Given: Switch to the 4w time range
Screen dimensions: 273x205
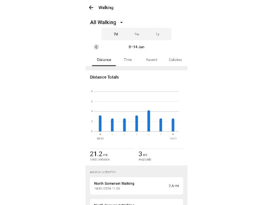Looking at the screenshot, I should (x=136, y=34).
